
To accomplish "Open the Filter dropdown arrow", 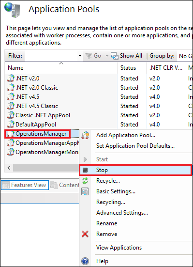I will click(x=80, y=56).
